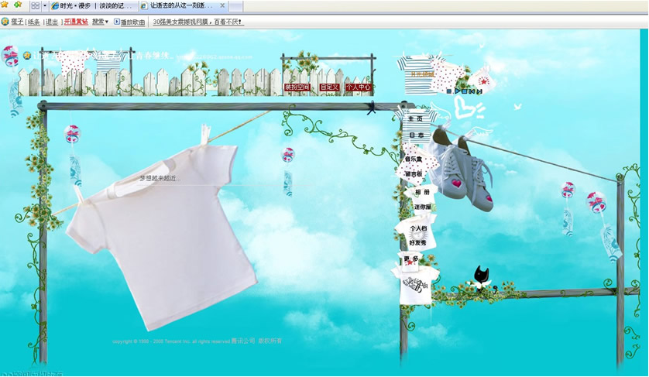Open the 主页 home menu item

tap(415, 119)
